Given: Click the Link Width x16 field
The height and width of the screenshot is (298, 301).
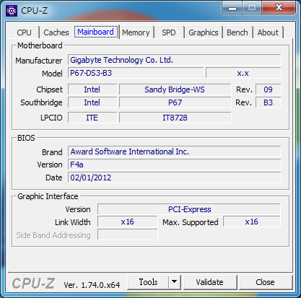Looking at the screenshot, I should (128, 222).
